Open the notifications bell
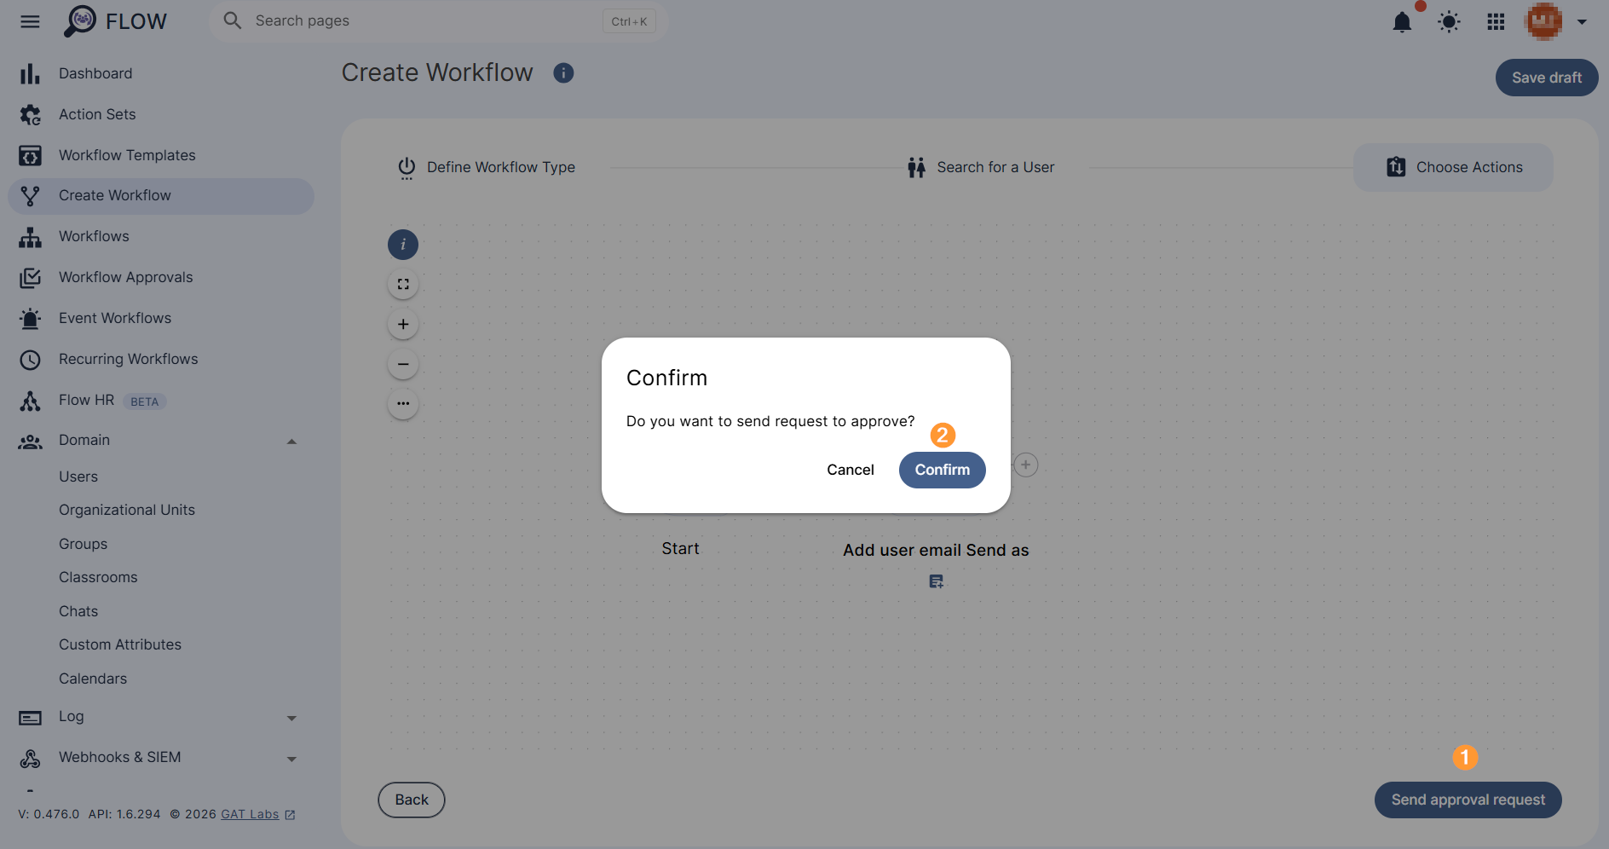This screenshot has width=1609, height=849. (1402, 21)
